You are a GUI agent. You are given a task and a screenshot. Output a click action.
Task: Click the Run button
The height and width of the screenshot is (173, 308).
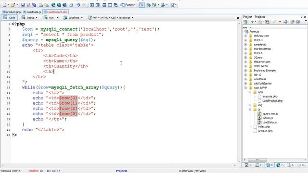coord(49,18)
